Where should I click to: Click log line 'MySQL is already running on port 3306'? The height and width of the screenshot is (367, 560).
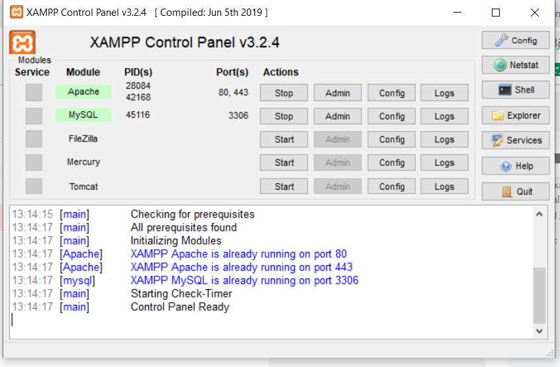tap(244, 280)
